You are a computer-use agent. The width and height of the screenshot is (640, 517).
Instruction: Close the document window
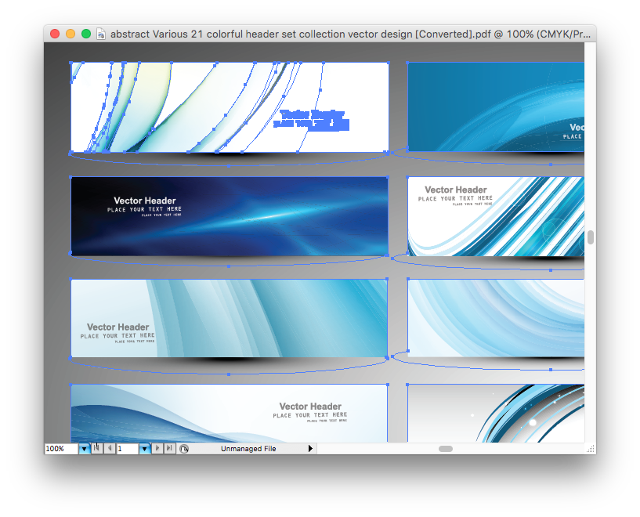55,34
